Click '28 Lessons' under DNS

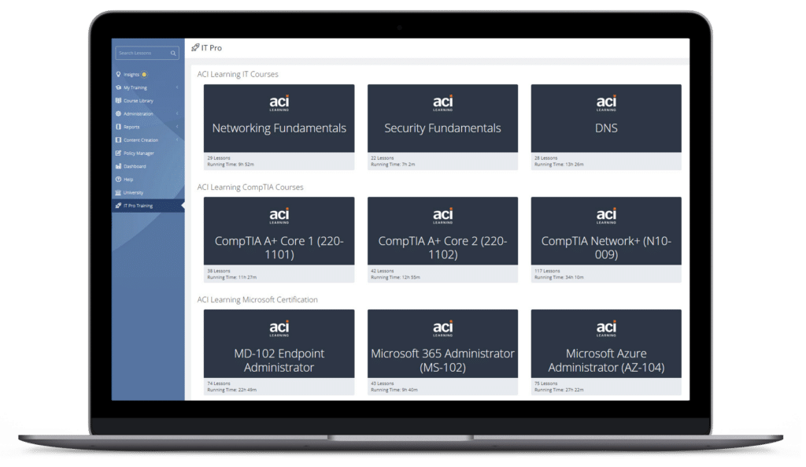pos(546,158)
